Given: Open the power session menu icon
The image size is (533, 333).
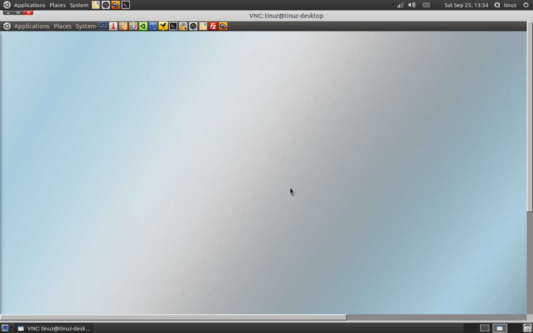Looking at the screenshot, I should click(526, 5).
